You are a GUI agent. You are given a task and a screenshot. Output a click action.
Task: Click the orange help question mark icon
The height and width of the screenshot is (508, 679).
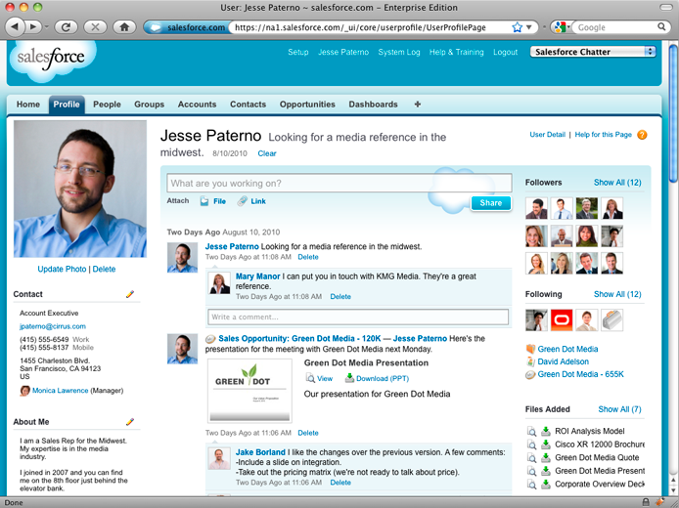(x=642, y=135)
